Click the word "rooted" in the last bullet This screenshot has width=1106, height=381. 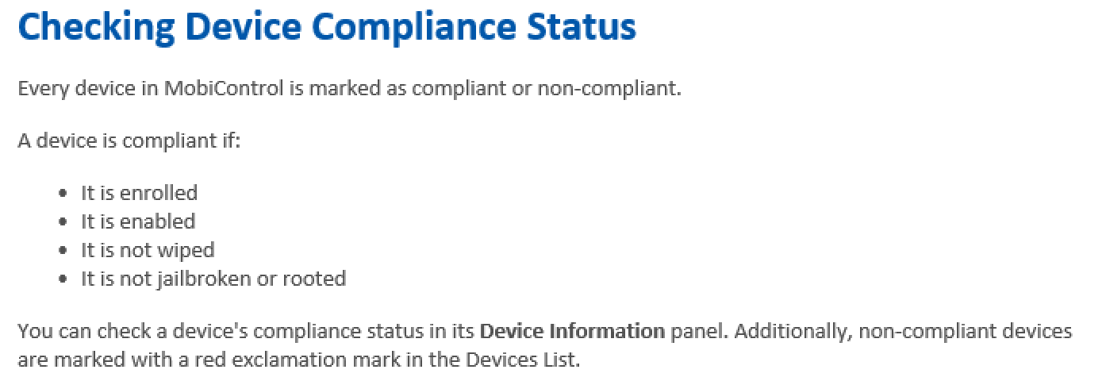click(318, 279)
